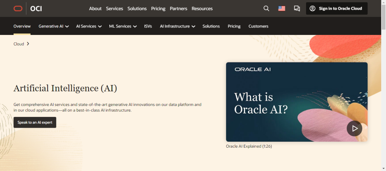Screen dimensions: 386x171
Task: Expand the AI Services dropdown
Action: coord(89,26)
